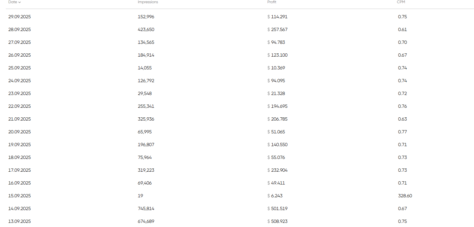The width and height of the screenshot is (474, 227).
Task: Click the $ 94.783 profit cell
Action: coord(276,42)
